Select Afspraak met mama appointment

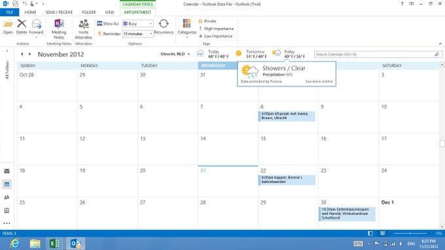pyautogui.click(x=287, y=116)
